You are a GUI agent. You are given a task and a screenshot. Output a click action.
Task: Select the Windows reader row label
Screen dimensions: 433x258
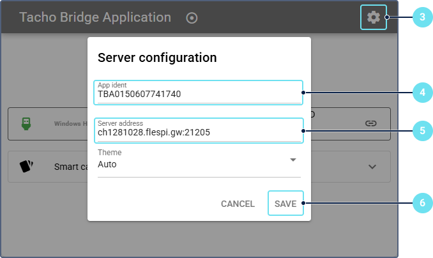[x=70, y=123]
